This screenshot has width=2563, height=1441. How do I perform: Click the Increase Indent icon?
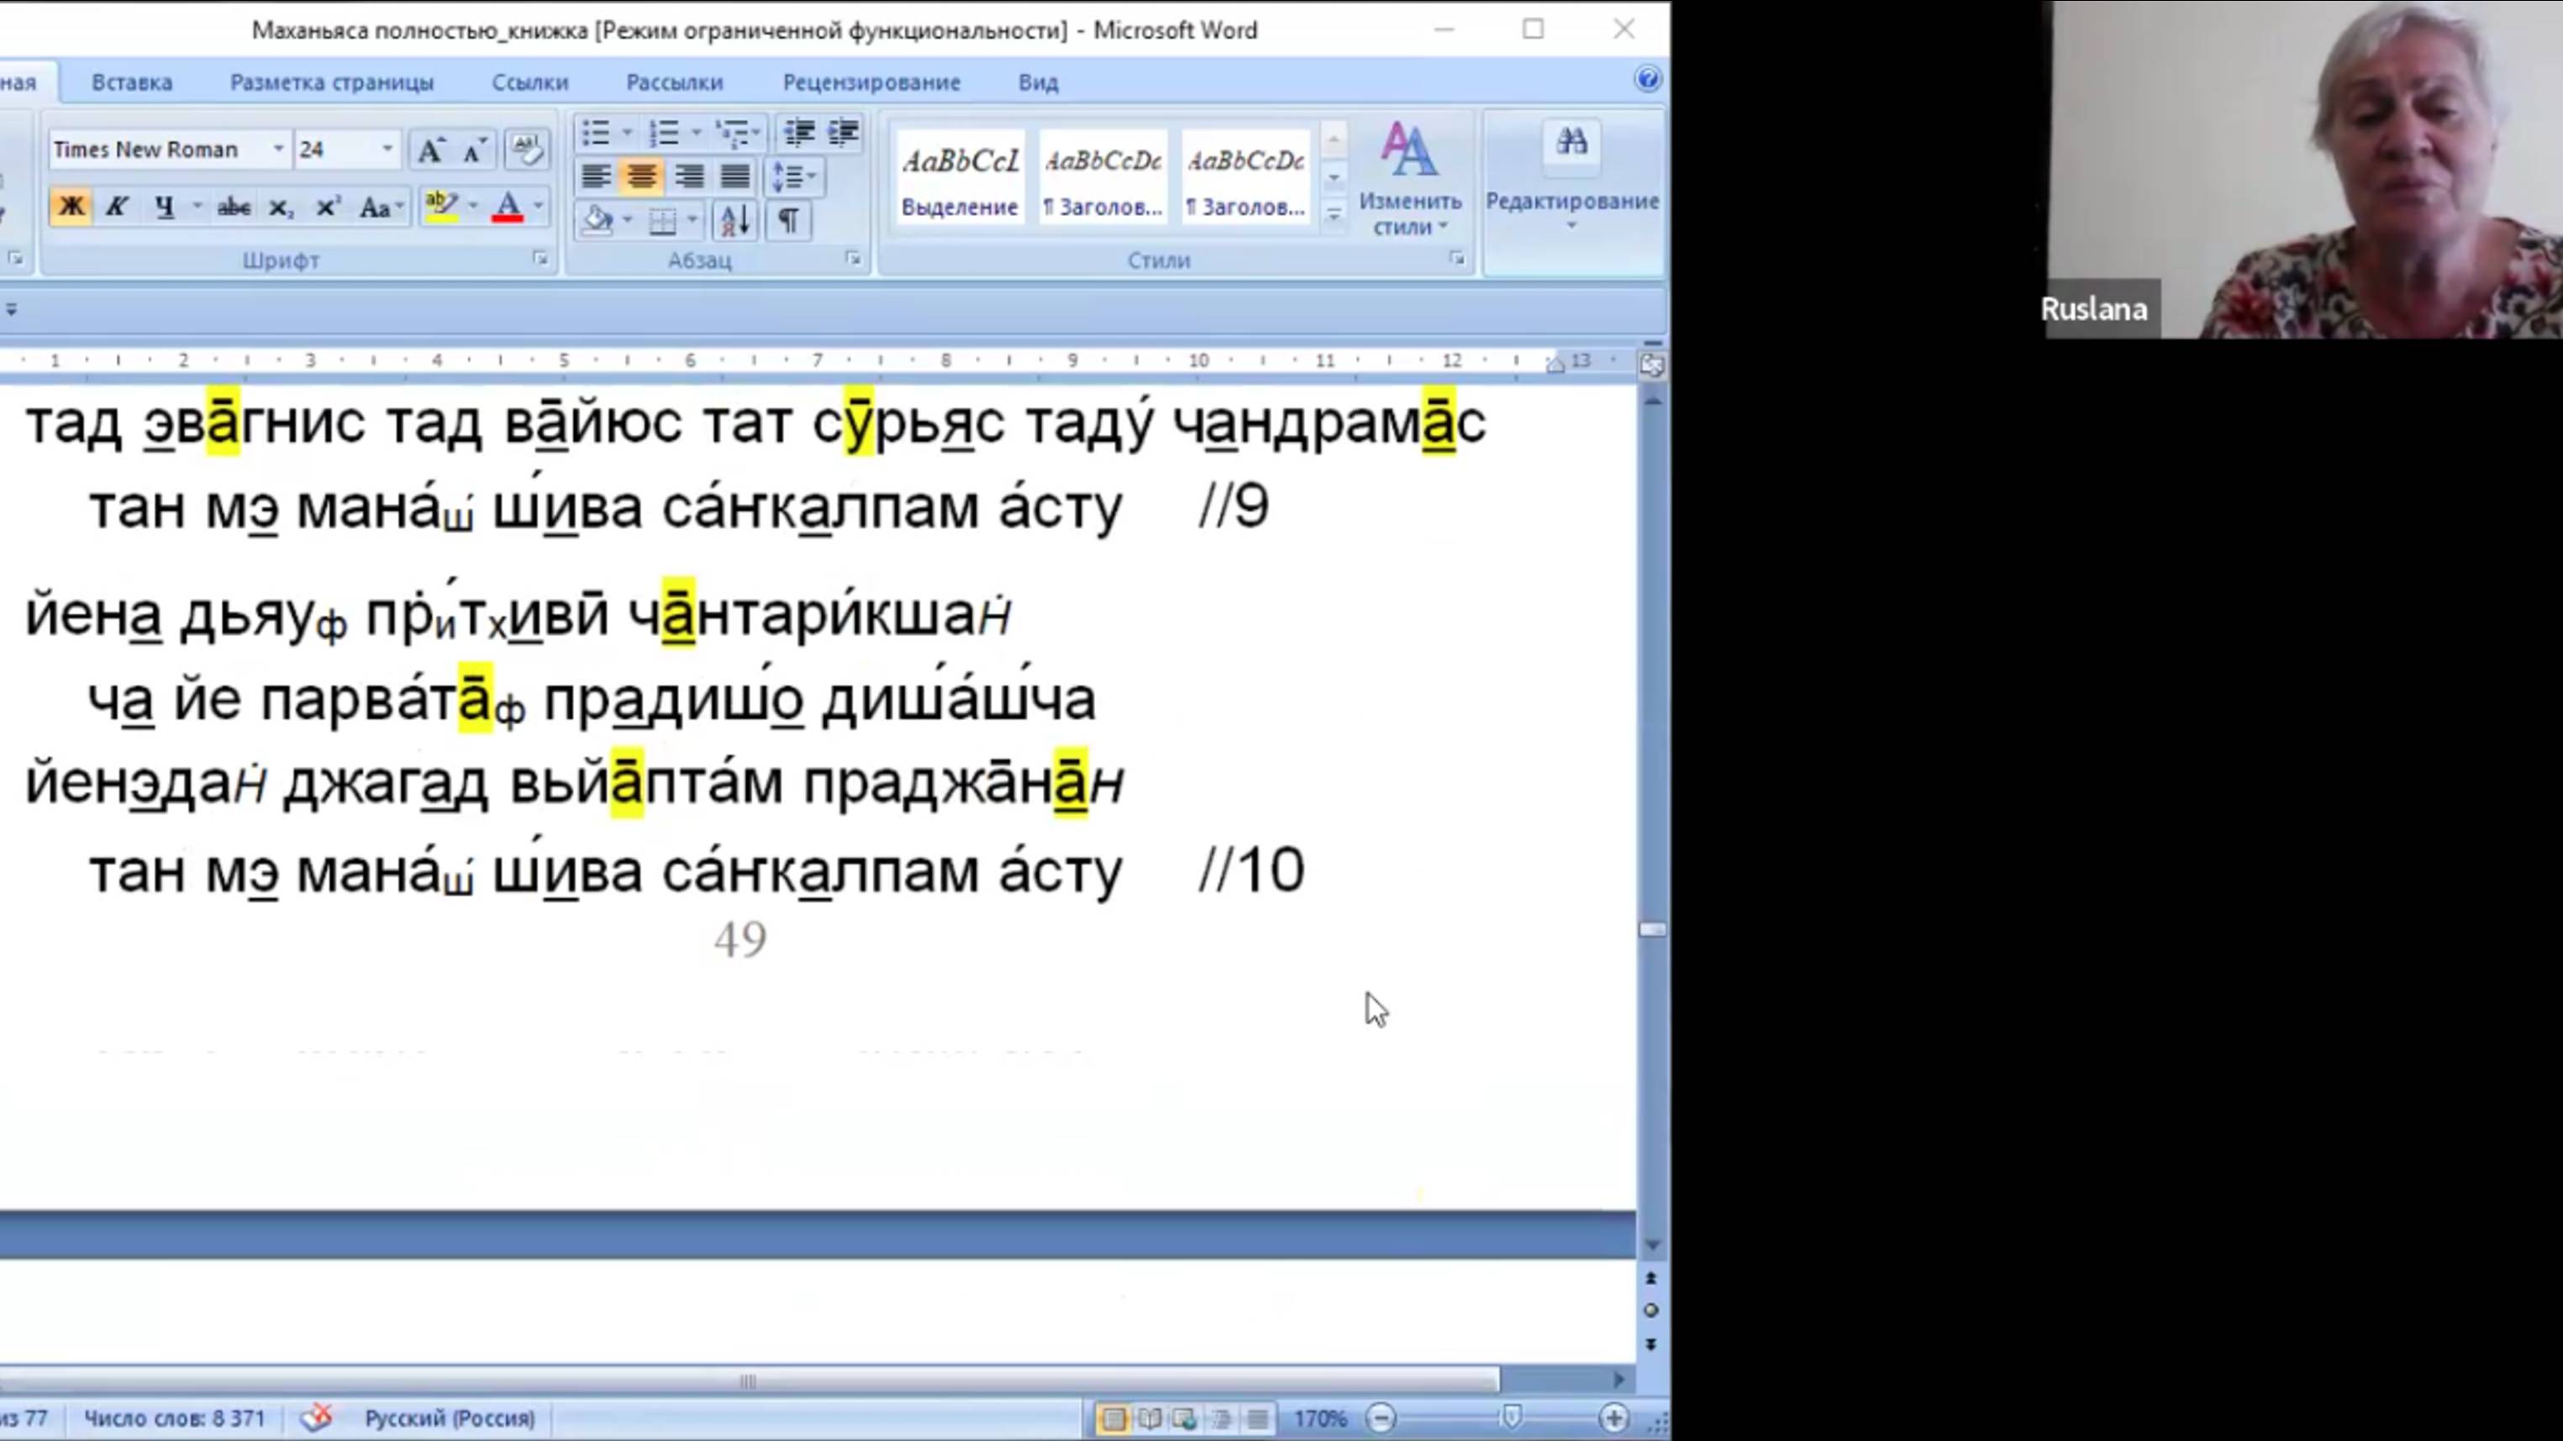click(844, 133)
